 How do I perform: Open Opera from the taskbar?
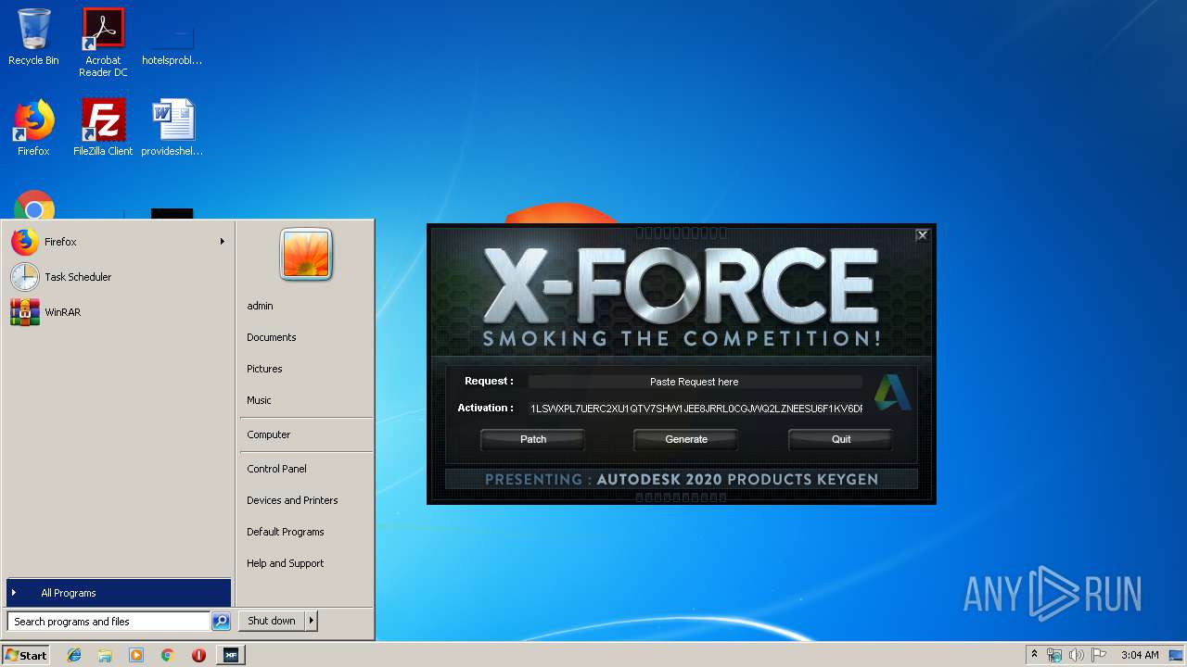198,655
